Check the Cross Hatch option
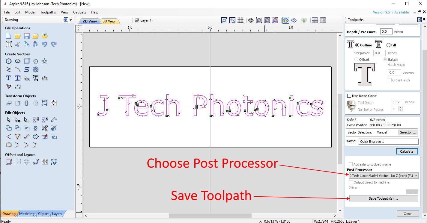This screenshot has width=427, height=223. [x=390, y=80]
